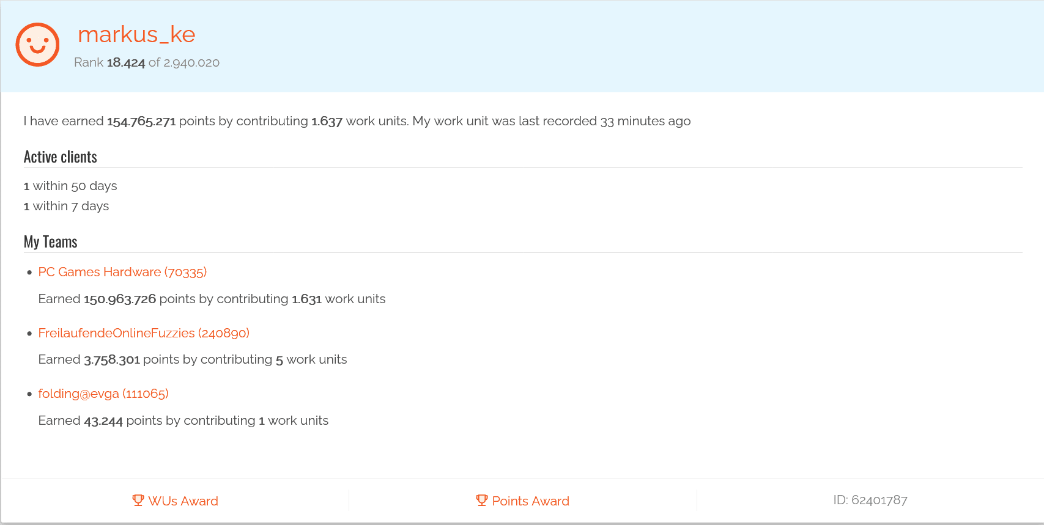The height and width of the screenshot is (525, 1044).
Task: Open the folding@evga team link
Action: pos(103,394)
